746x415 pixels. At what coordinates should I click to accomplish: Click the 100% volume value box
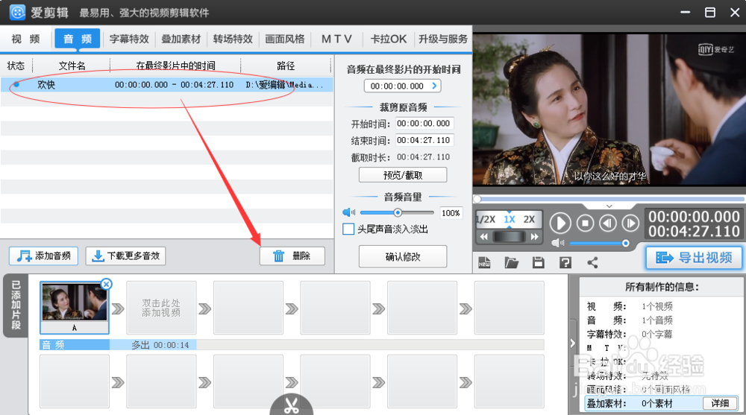451,213
